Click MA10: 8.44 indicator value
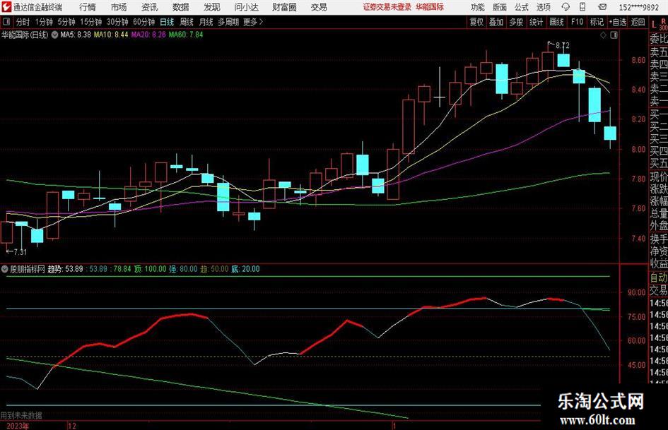The width and height of the screenshot is (668, 430). [x=111, y=35]
